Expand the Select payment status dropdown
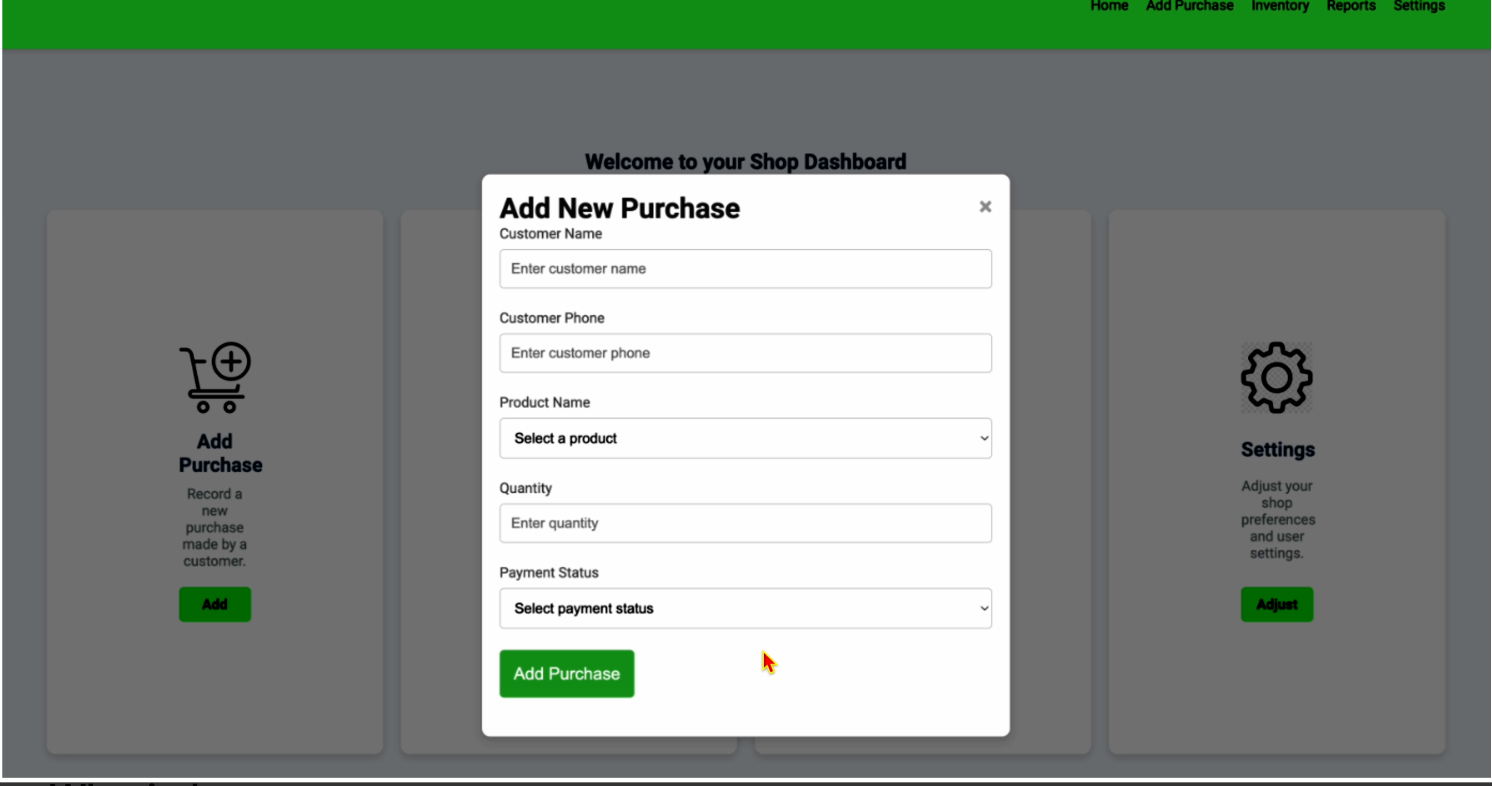The height and width of the screenshot is (786, 1492). [x=745, y=608]
